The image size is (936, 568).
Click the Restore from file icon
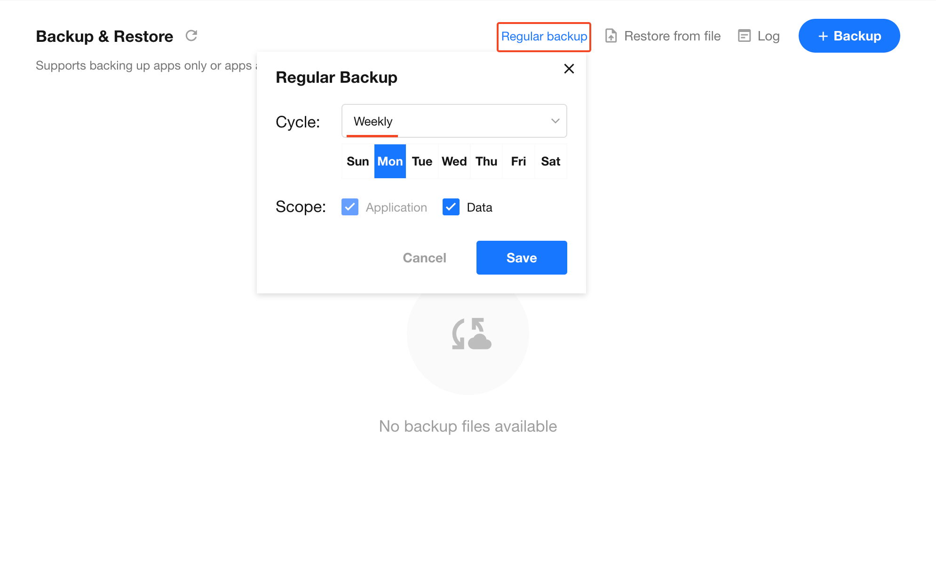coord(611,36)
